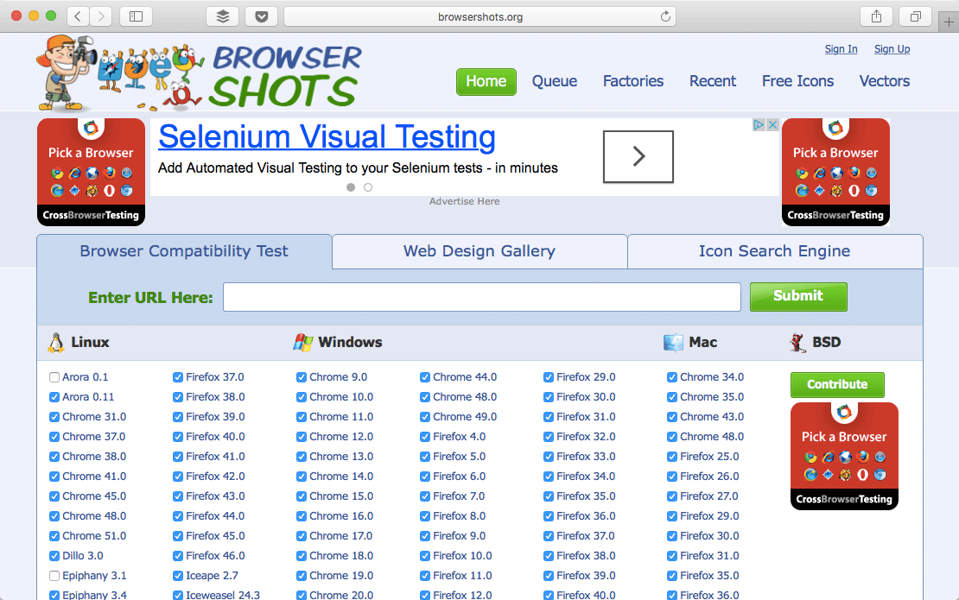Viewport: 959px width, 600px height.
Task: Uncheck Chrome 49.0 checkbox
Action: pyautogui.click(x=425, y=417)
